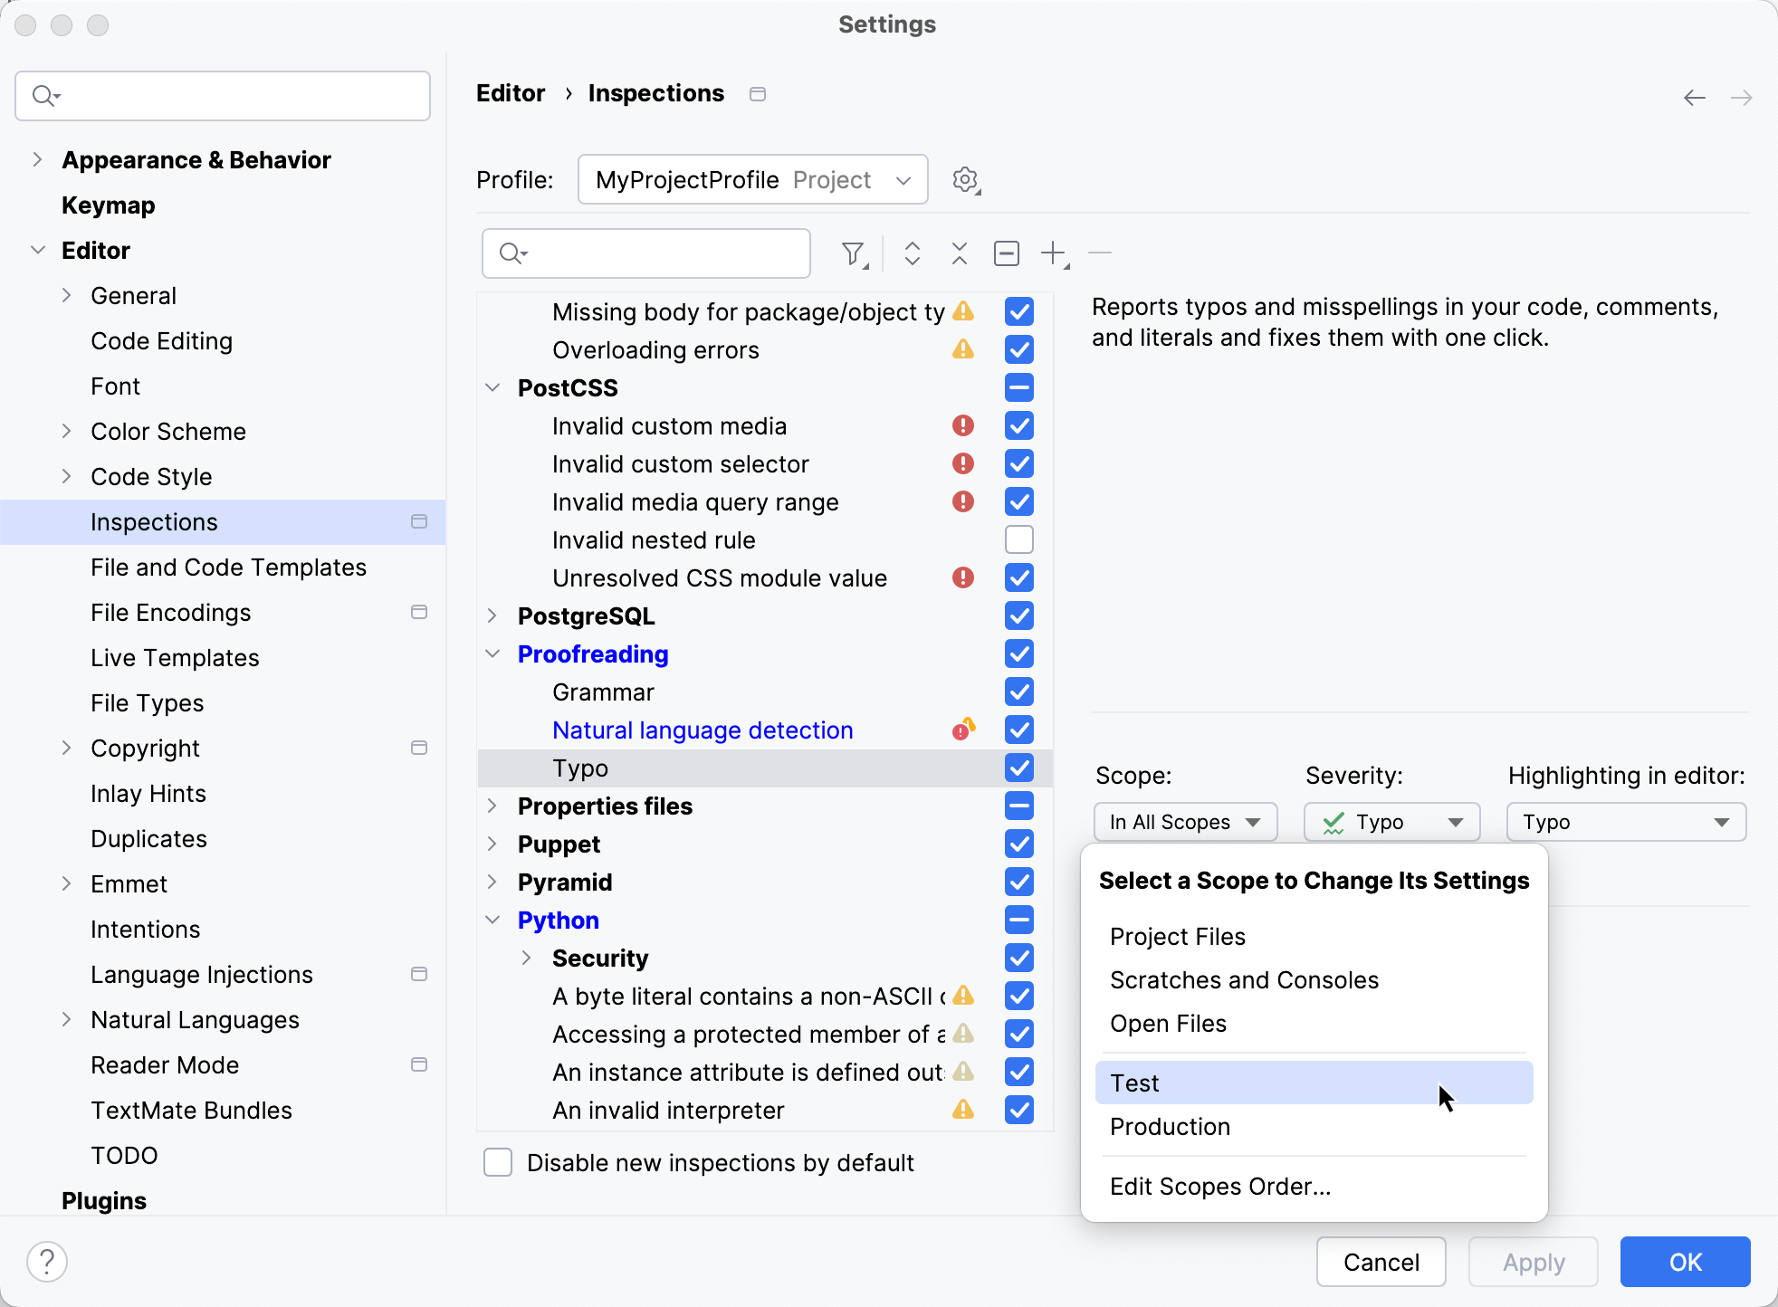Click the back navigation arrow
The image size is (1778, 1307).
1694,97
